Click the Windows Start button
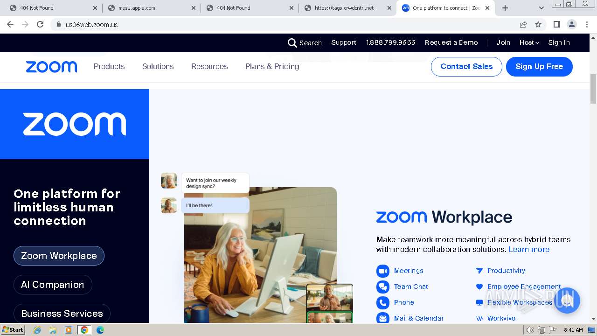597x336 pixels. pyautogui.click(x=13, y=330)
